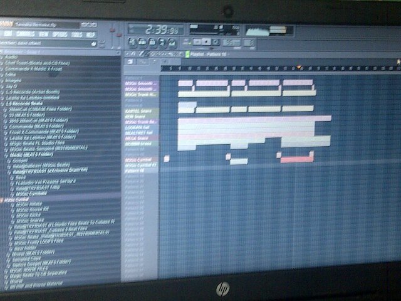
Task: Expand the Bass folder
Action: pos(21,177)
